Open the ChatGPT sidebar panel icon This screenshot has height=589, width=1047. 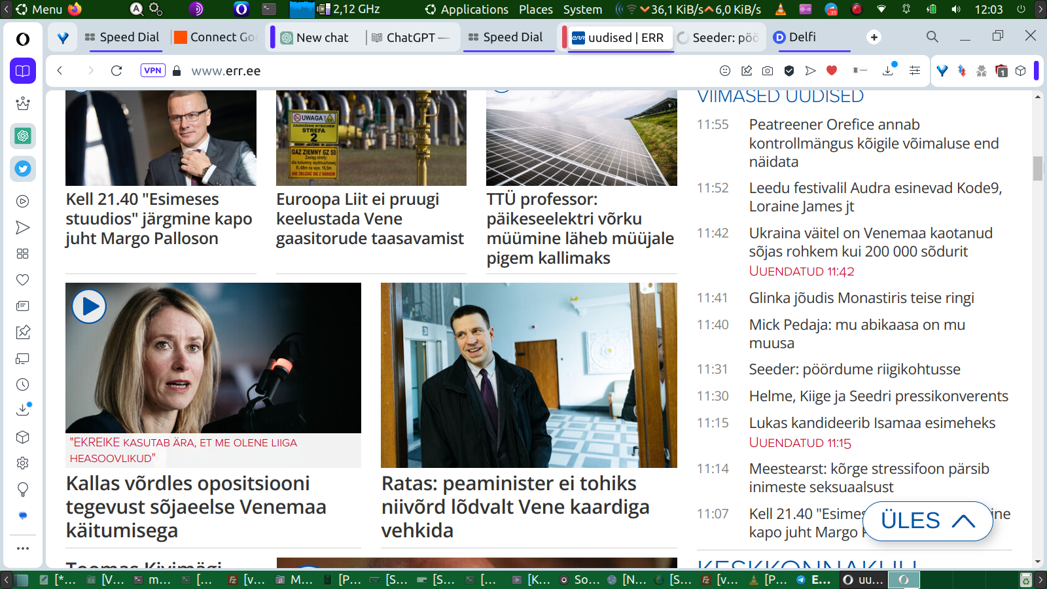(x=23, y=136)
